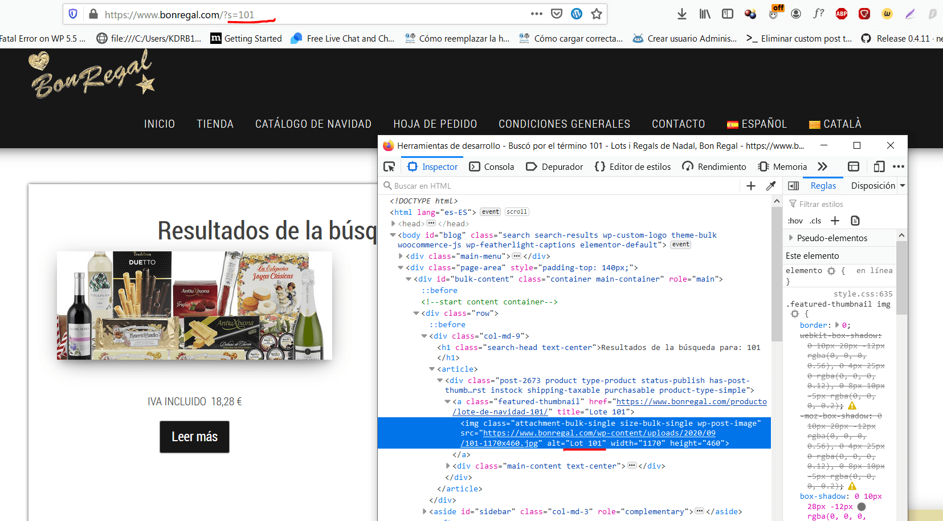Toggle the sidebar view icon
Screen dimensions: 943x521
728,14
